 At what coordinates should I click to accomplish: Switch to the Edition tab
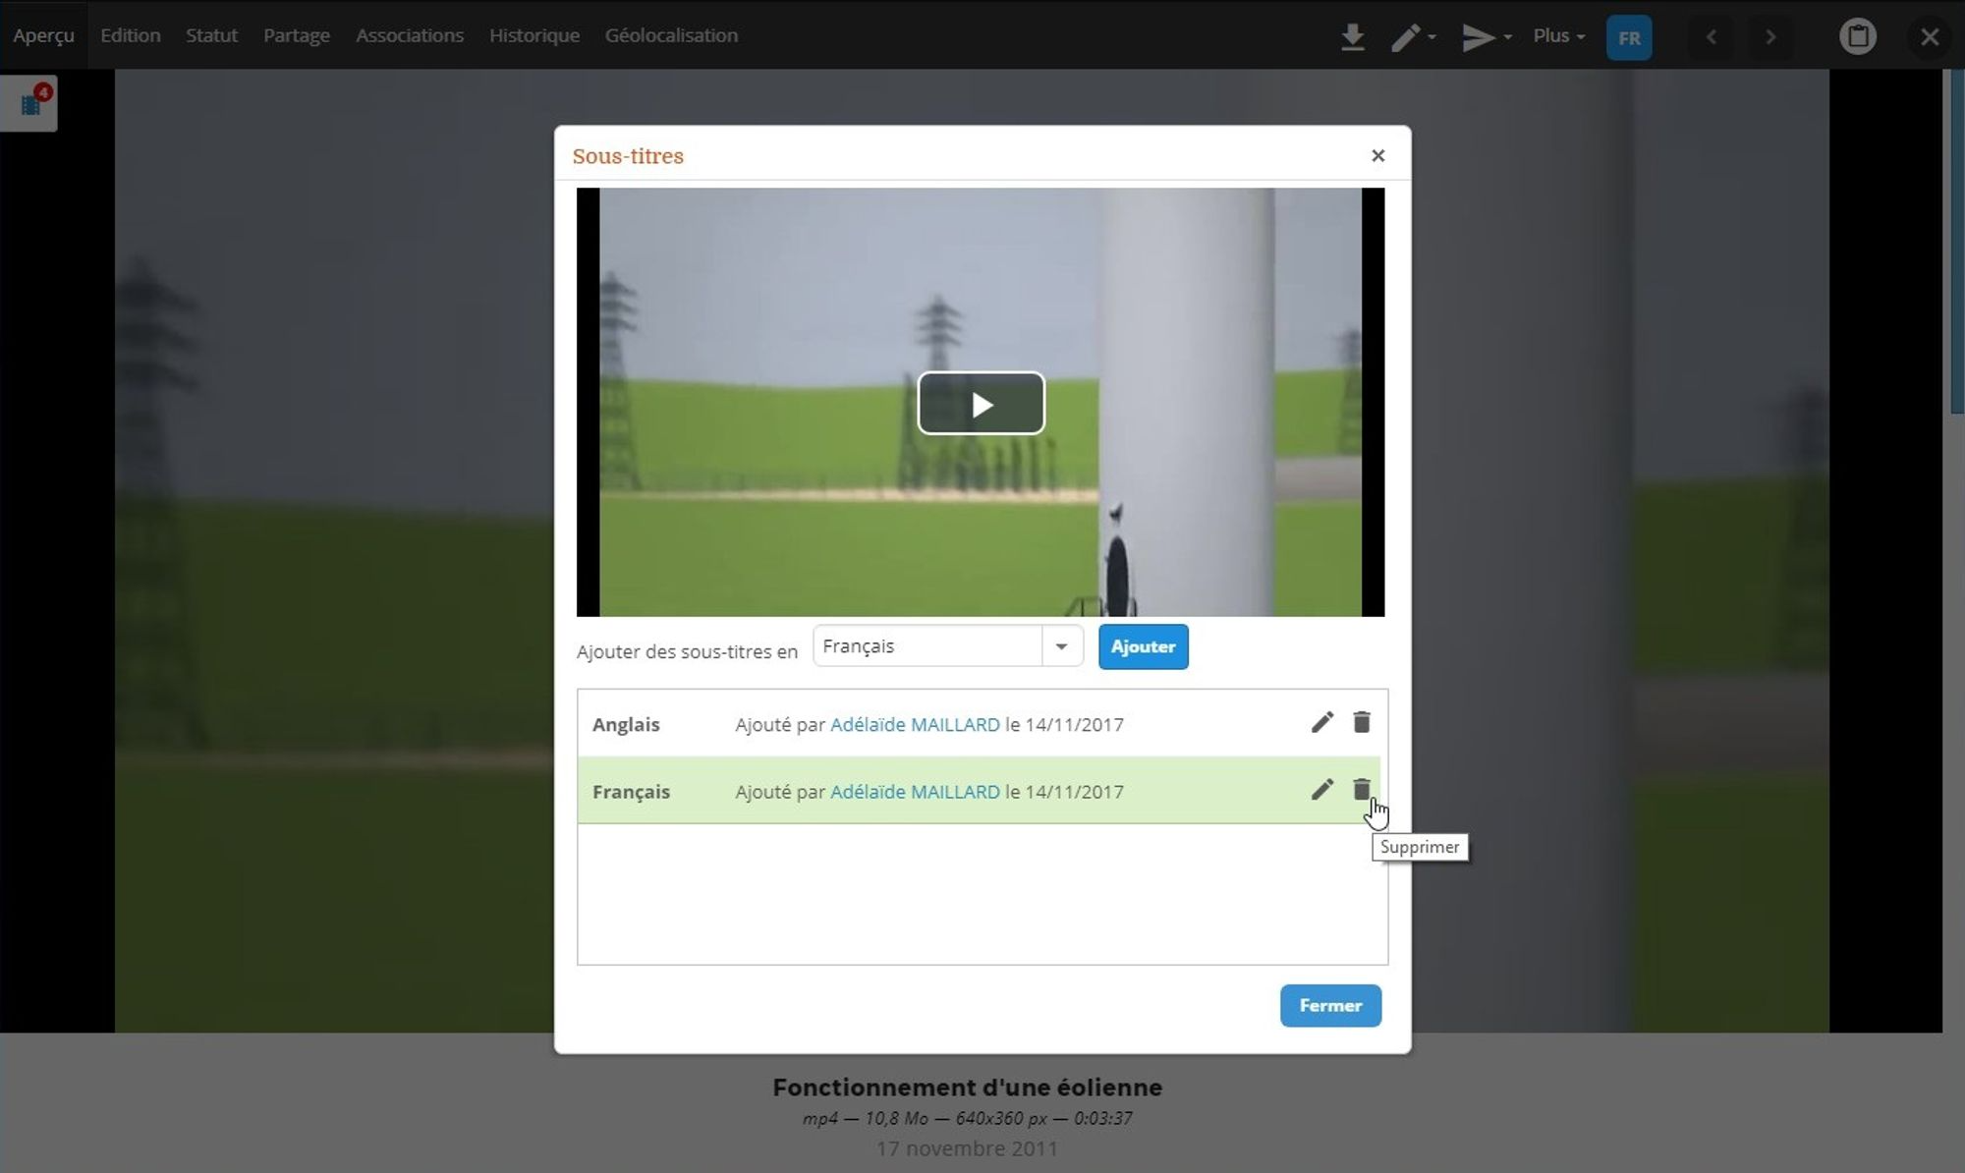pos(130,35)
